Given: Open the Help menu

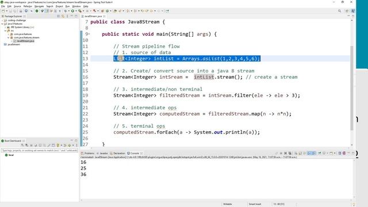Looking at the screenshot, I should (x=86, y=6).
